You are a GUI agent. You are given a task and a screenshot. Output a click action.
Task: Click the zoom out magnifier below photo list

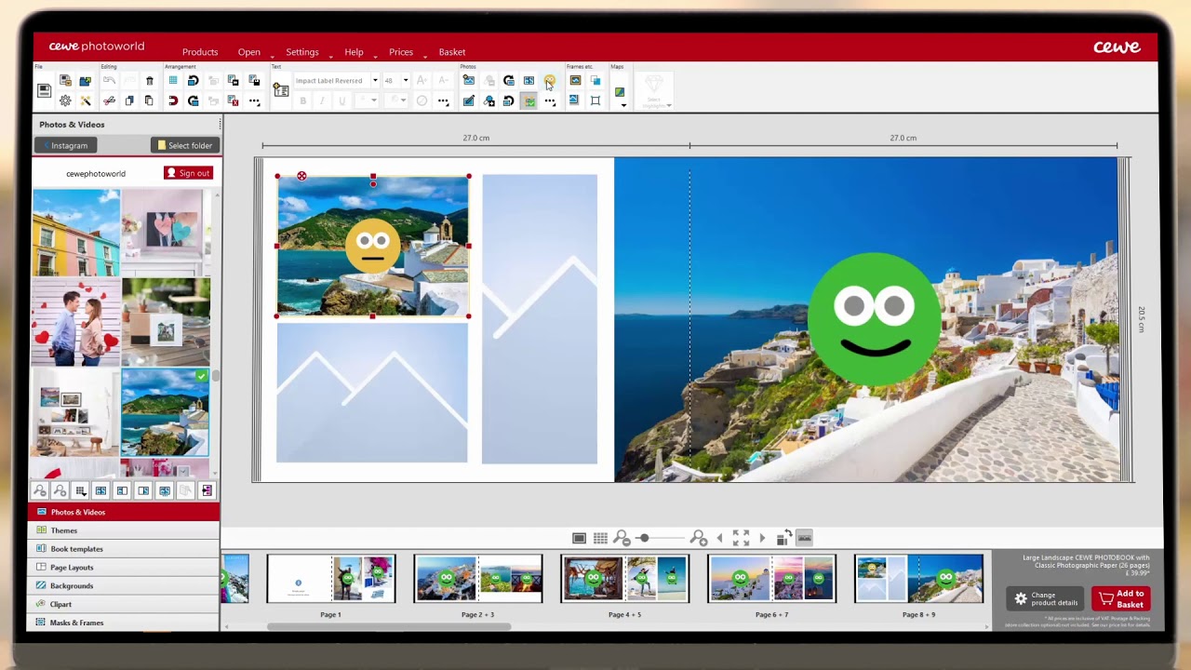pyautogui.click(x=40, y=490)
